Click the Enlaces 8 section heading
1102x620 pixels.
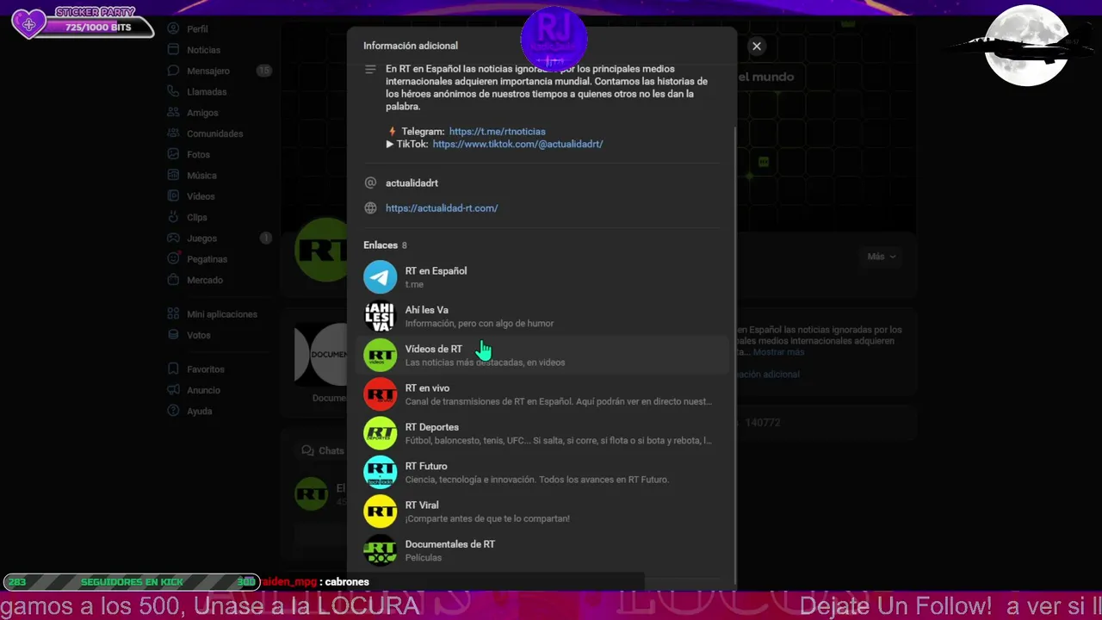point(385,245)
